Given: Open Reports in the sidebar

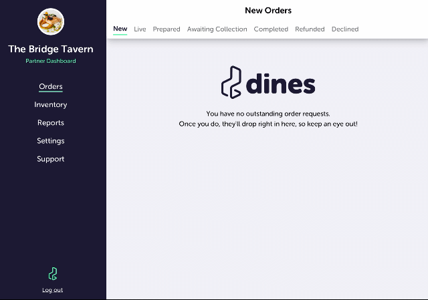Looking at the screenshot, I should point(51,123).
